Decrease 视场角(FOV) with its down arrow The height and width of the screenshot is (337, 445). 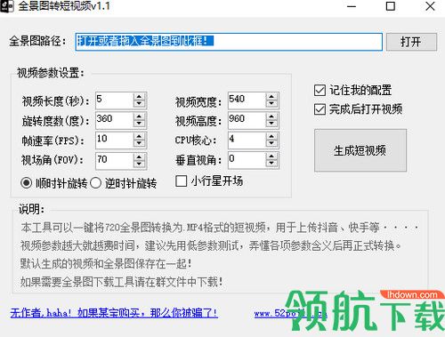(x=139, y=164)
